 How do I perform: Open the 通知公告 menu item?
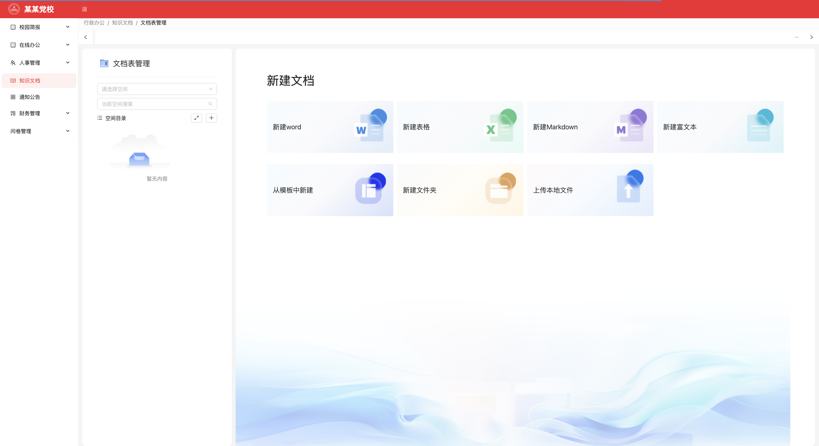[x=39, y=97]
